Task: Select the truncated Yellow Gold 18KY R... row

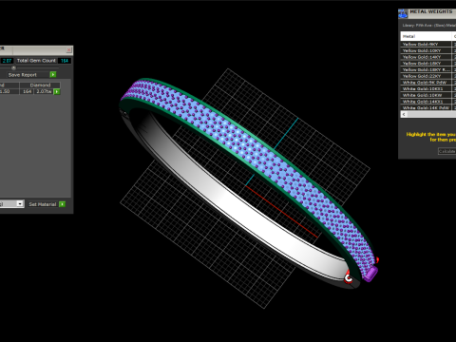Action: point(426,69)
